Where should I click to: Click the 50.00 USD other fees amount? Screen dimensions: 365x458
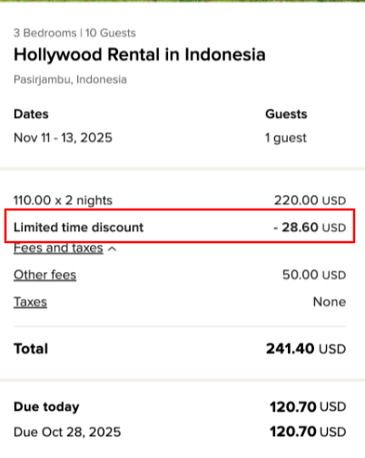(314, 275)
